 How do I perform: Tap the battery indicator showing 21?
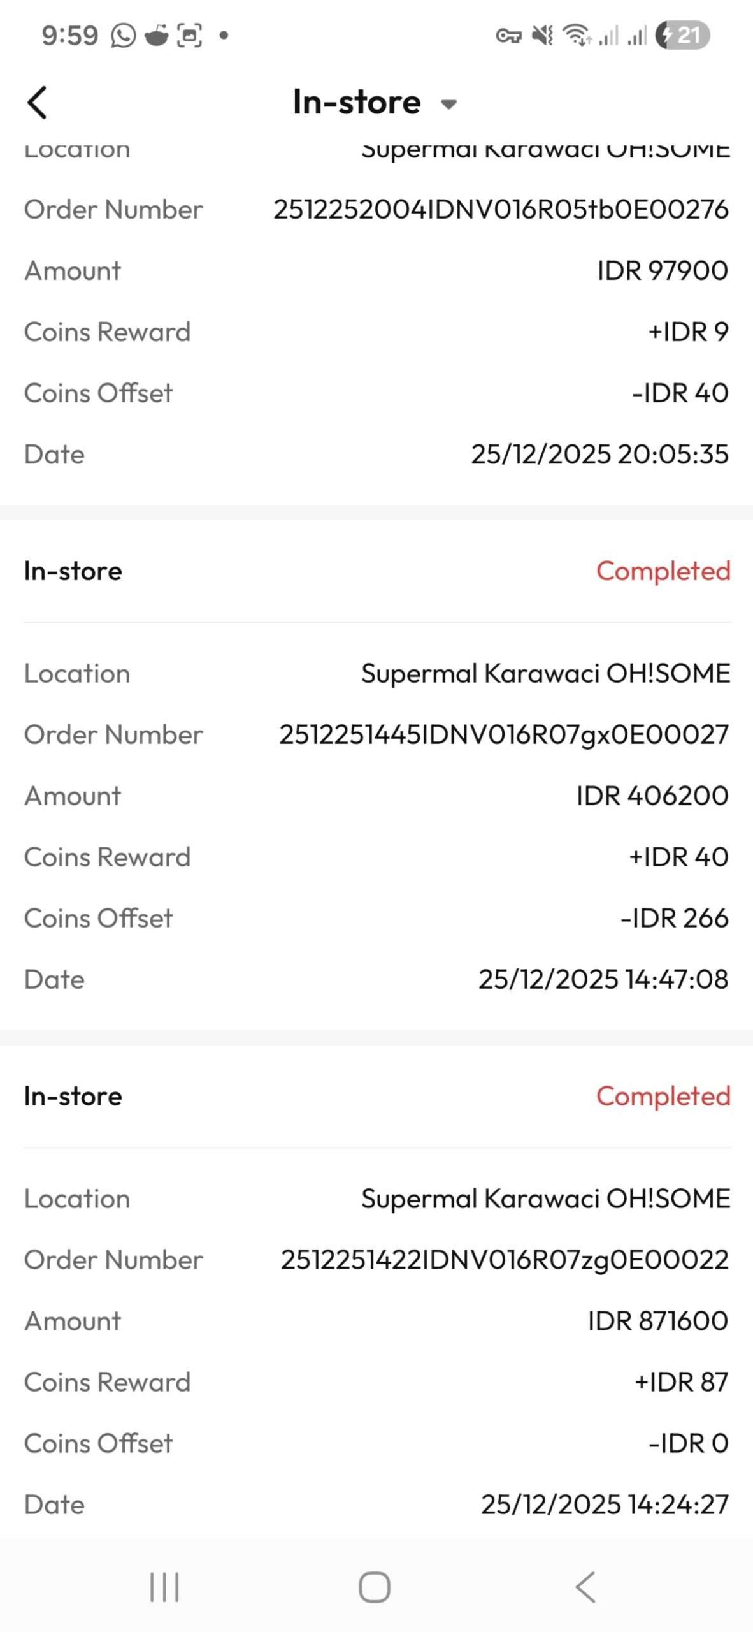pyautogui.click(x=683, y=35)
